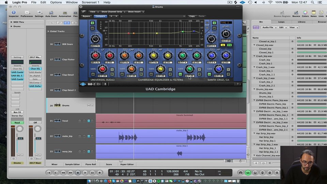Open the plugin View dropdown
Image resolution: width=327 pixels, height=184 pixels.
point(94,12)
